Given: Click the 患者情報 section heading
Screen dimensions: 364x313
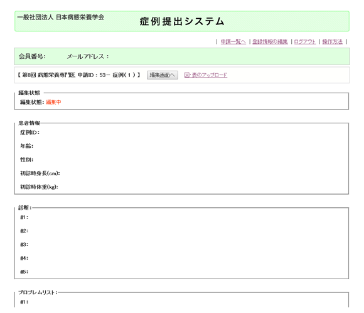Looking at the screenshot, I should (29, 123).
